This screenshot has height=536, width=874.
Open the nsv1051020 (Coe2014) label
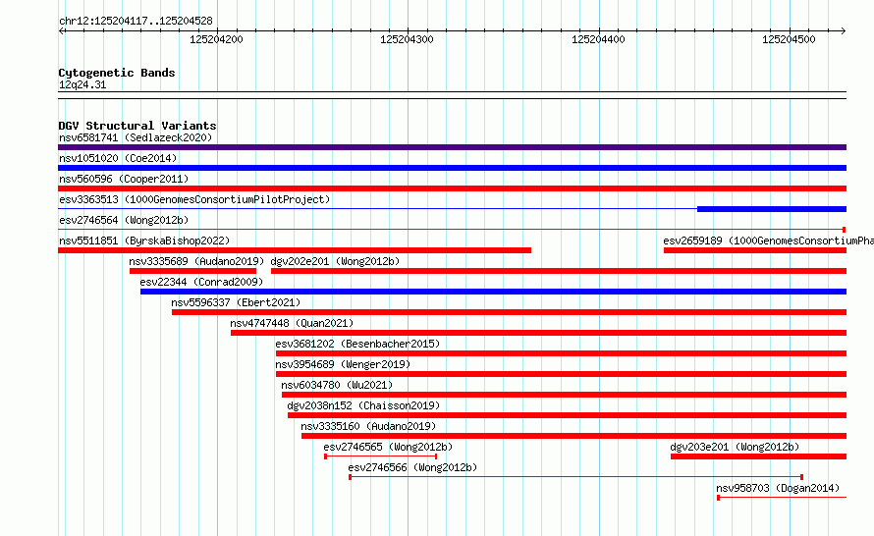118,158
